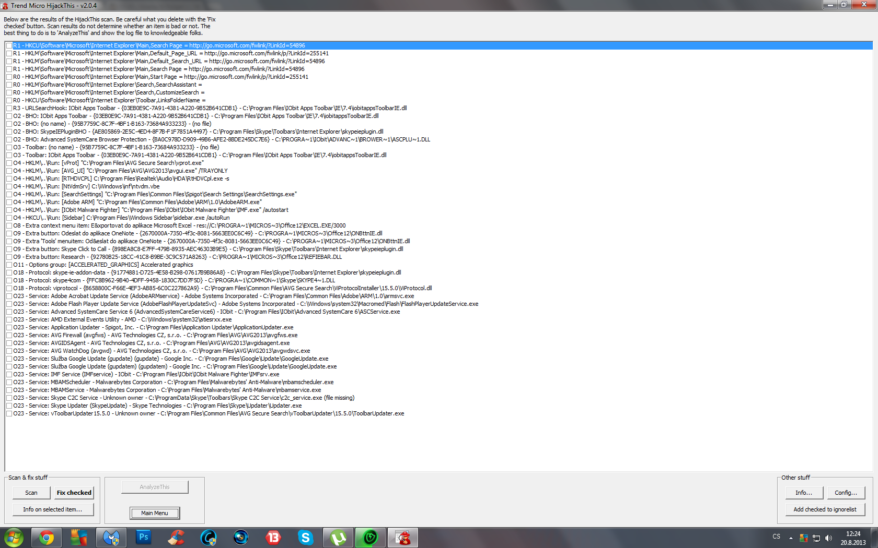Open Google Chrome from the taskbar
This screenshot has height=548, width=878.
(47, 538)
